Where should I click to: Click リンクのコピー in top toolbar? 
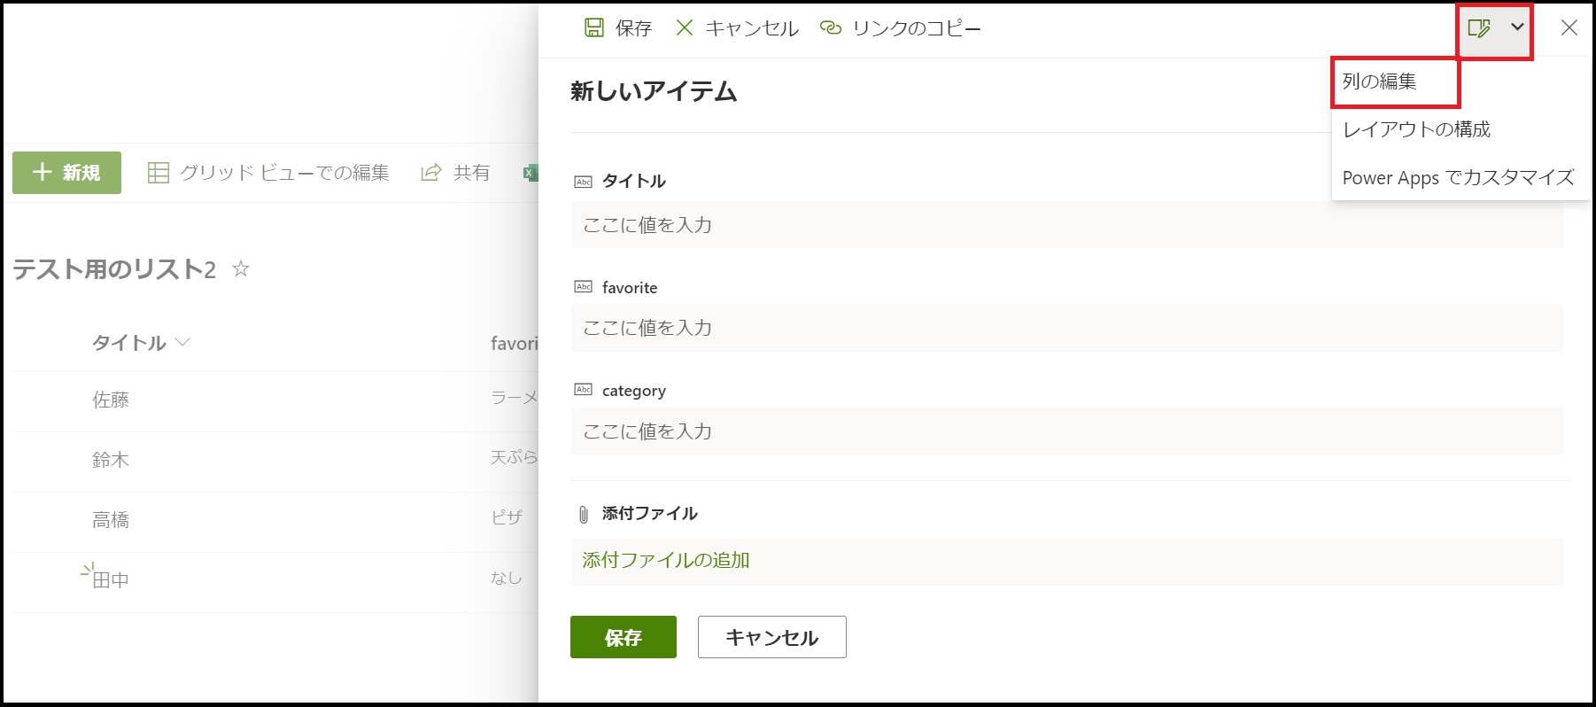click(917, 28)
